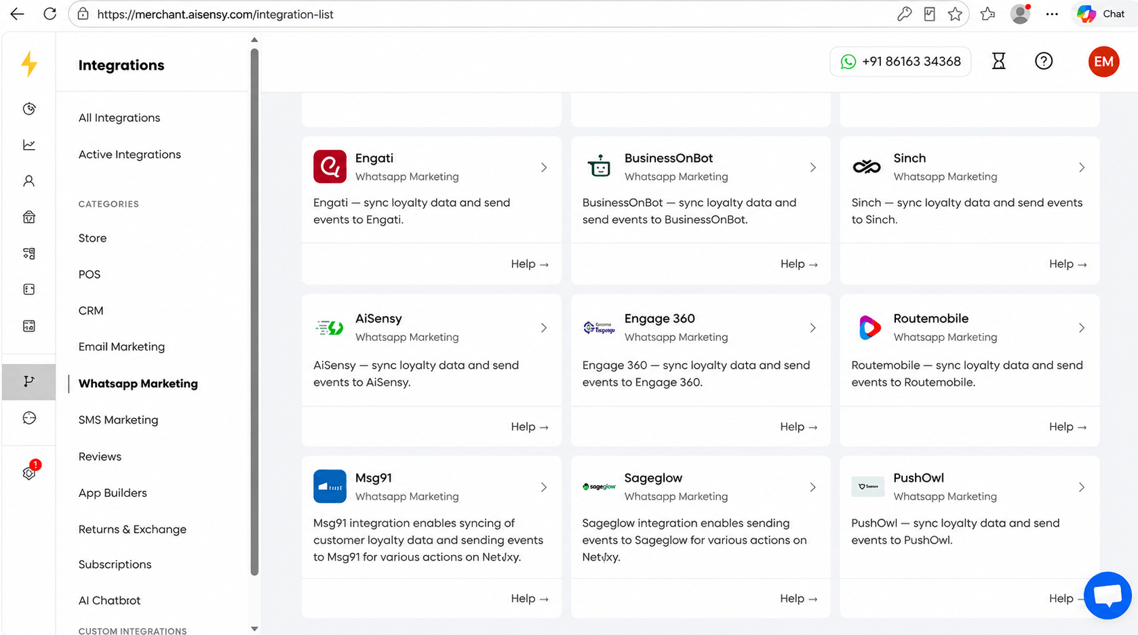Viewport: 1138px width, 635px height.
Task: Open the EM profile avatar
Action: (1103, 62)
